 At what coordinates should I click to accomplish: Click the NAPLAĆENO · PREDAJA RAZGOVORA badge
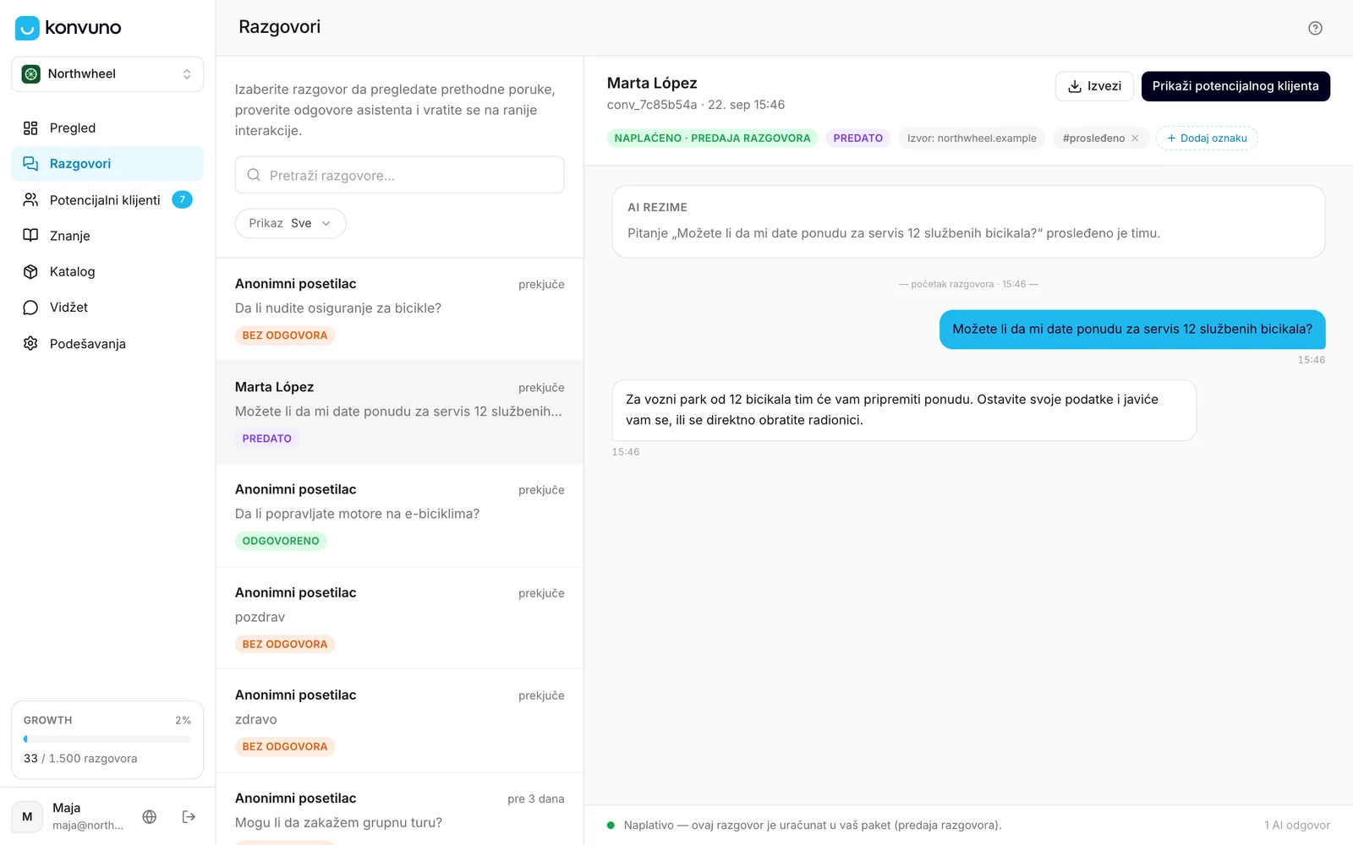(712, 139)
